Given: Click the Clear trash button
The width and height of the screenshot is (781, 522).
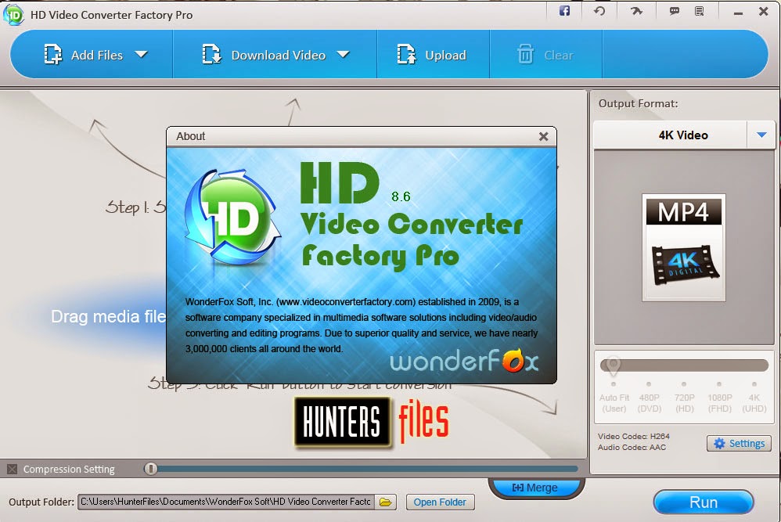Looking at the screenshot, I should pos(545,55).
